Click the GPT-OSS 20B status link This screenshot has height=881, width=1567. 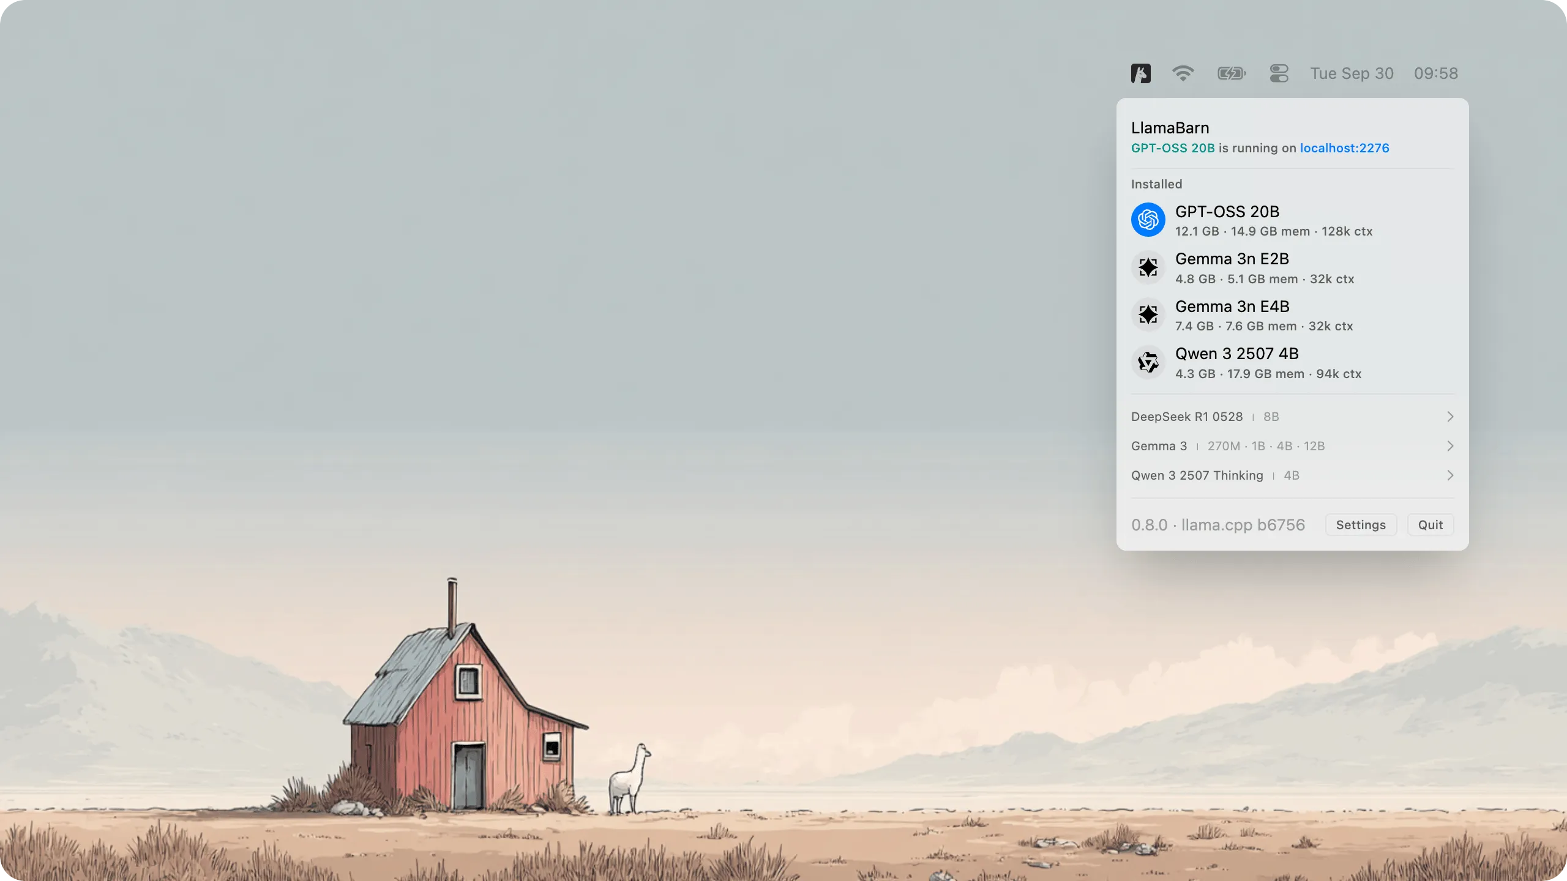pos(1172,148)
